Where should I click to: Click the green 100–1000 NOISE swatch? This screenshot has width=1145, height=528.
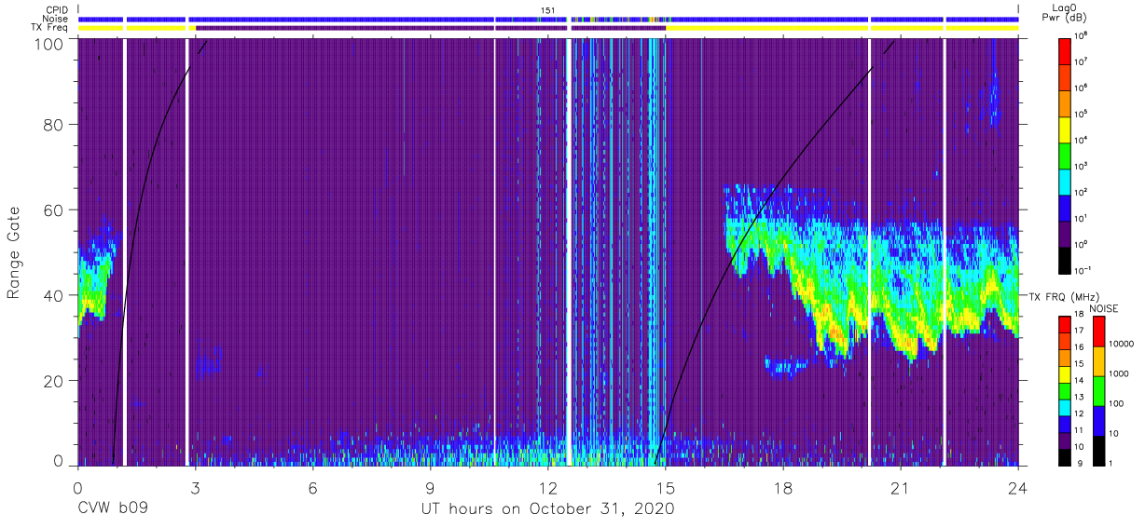click(1098, 391)
